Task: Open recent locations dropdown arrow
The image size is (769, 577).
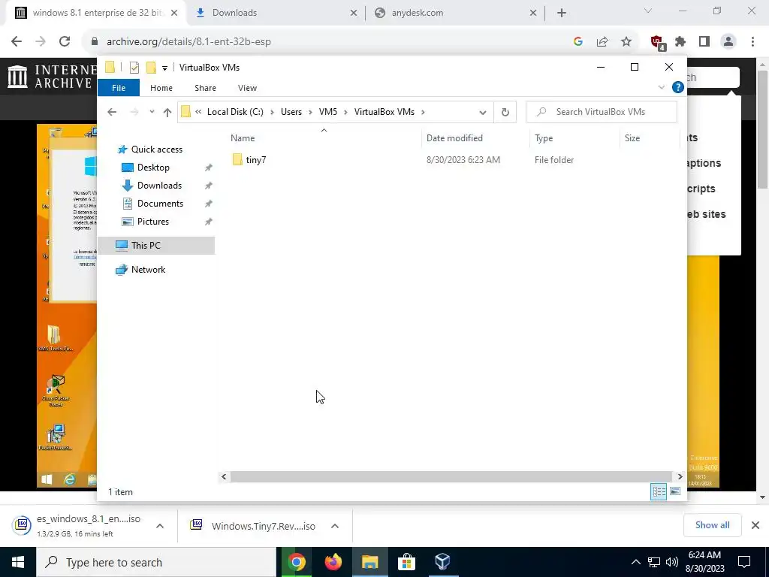Action: (x=152, y=112)
